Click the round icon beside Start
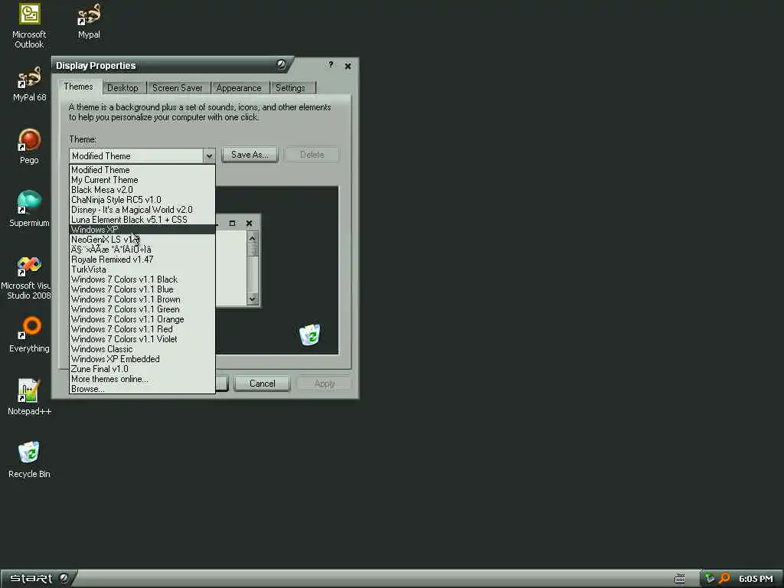Viewport: 784px width, 588px height. pos(64,578)
